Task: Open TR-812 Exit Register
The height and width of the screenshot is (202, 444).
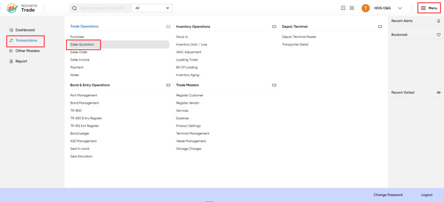Action: [x=85, y=126]
